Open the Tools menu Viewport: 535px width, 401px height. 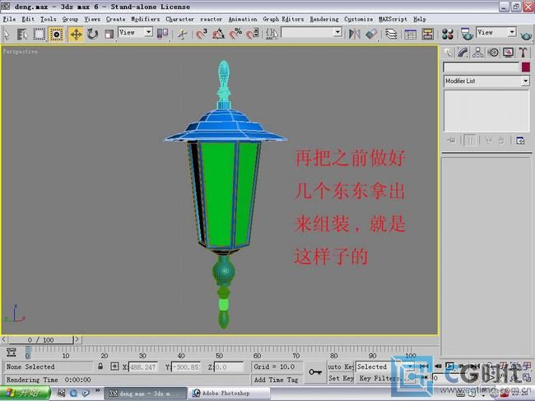tap(49, 19)
